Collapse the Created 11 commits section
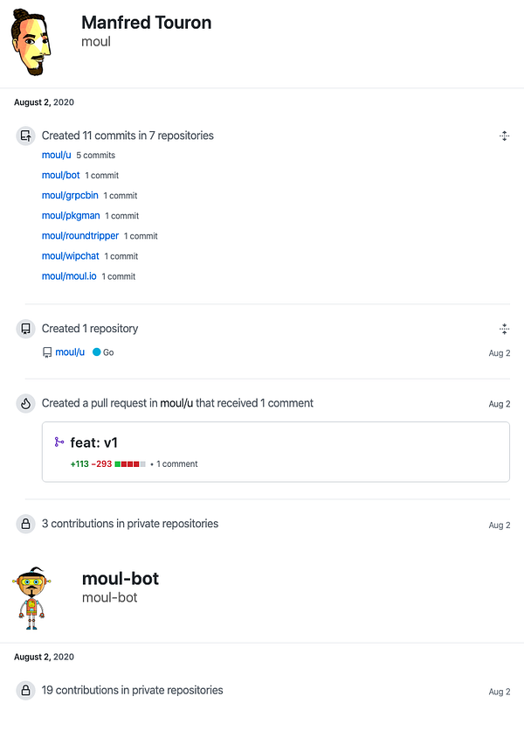The width and height of the screenshot is (524, 731). click(x=504, y=136)
